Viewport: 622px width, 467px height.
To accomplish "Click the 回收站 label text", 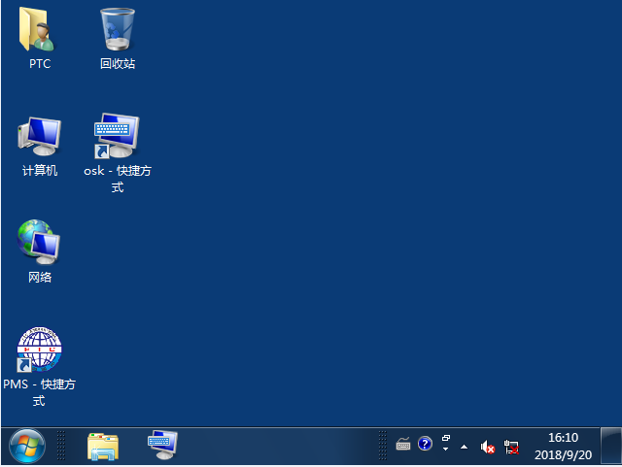I will pos(118,64).
